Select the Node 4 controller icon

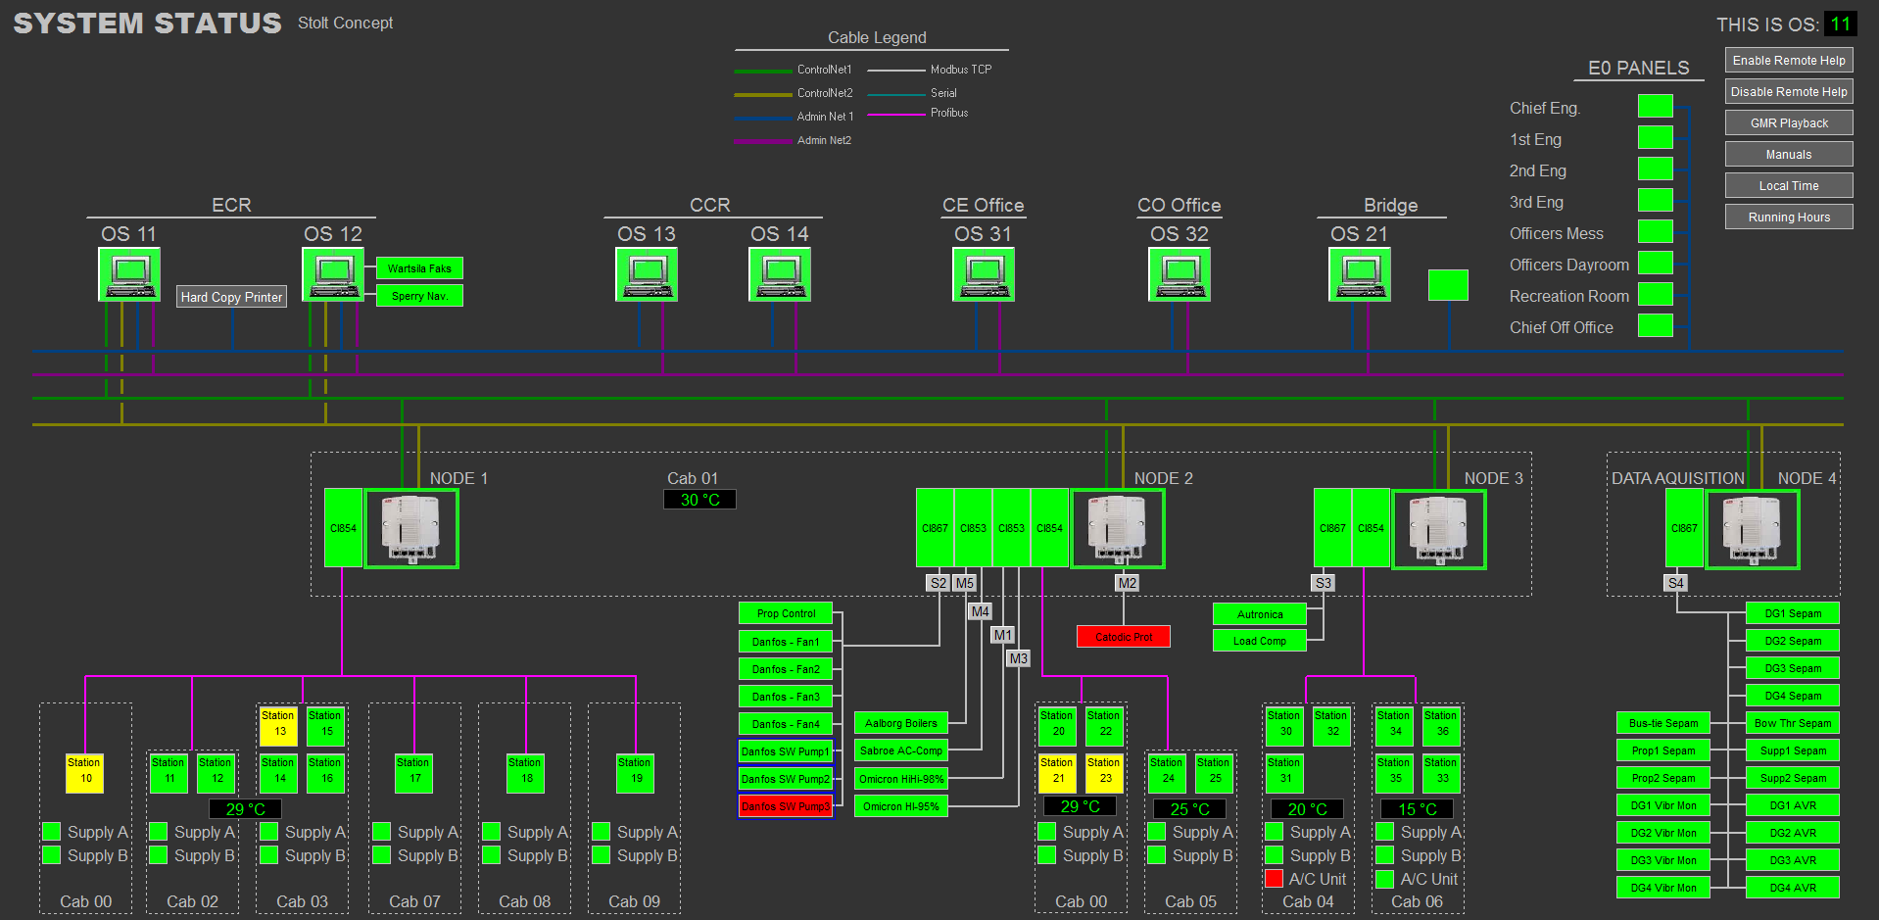pos(1752,528)
